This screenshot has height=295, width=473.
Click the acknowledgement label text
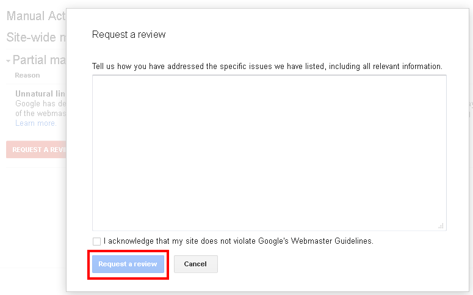click(239, 241)
